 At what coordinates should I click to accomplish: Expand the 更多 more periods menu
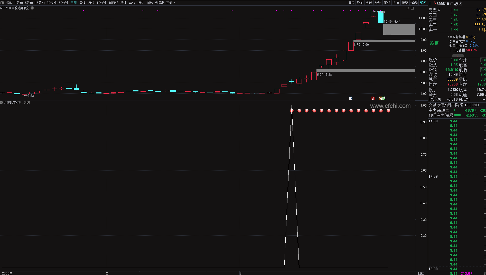point(171,3)
